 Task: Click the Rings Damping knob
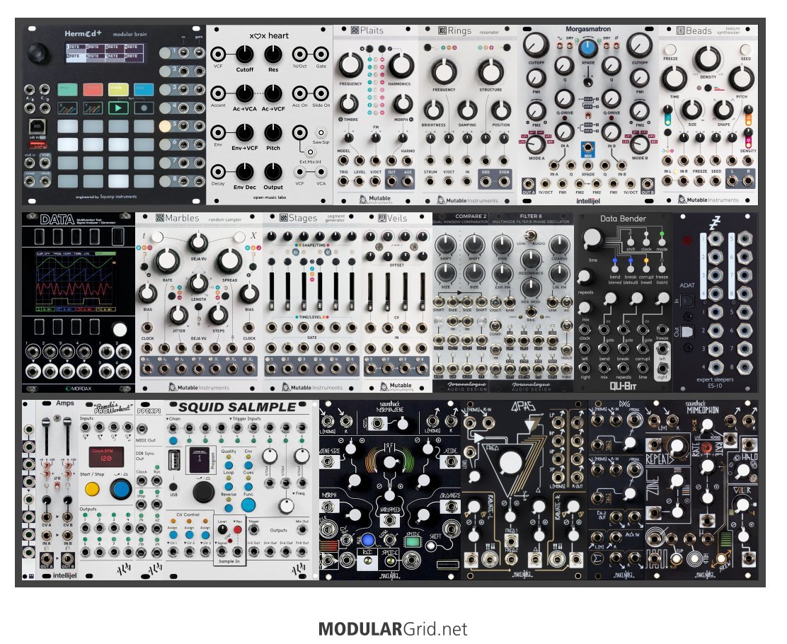coord(467,110)
